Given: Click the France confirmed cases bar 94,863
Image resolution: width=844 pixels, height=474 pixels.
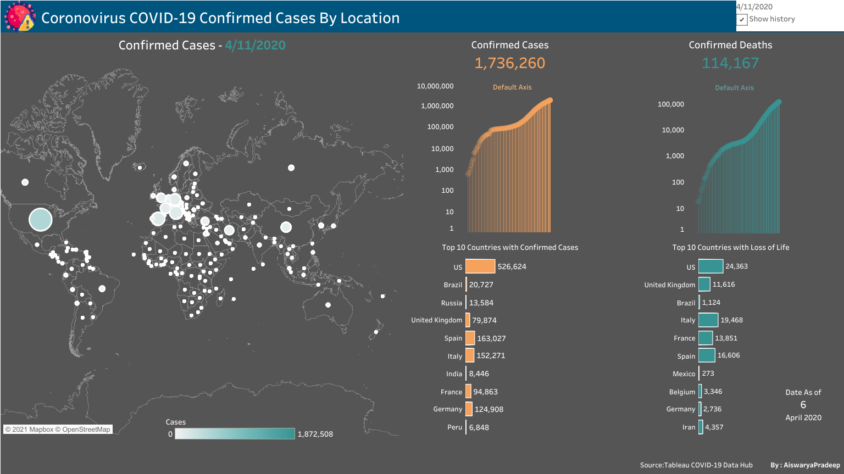Looking at the screenshot, I should 469,392.
